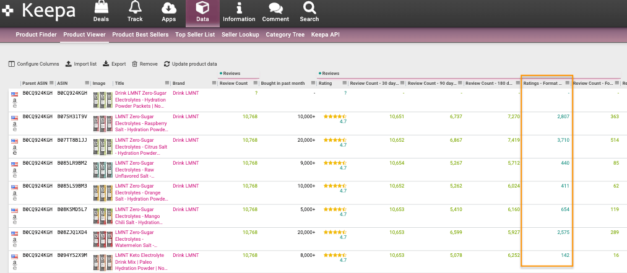The image size is (627, 273).
Task: Switch to the Product Finder tab
Action: click(37, 35)
